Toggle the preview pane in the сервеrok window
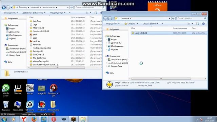This screenshot has height=122, width=217. [x=198, y=24]
